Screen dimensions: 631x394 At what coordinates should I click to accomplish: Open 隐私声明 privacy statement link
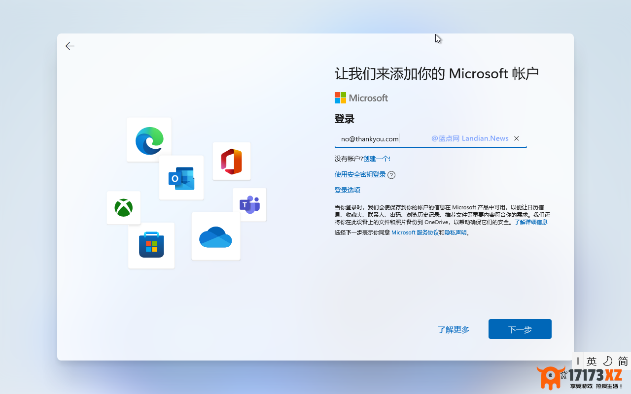(456, 232)
